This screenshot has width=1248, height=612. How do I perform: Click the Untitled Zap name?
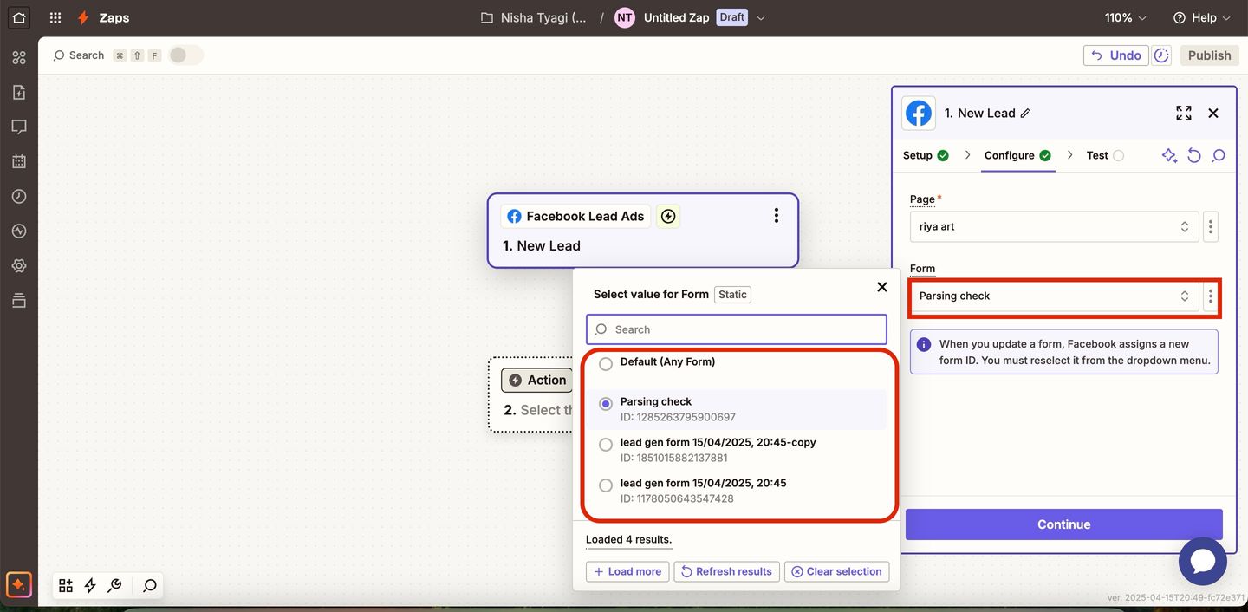(x=676, y=17)
